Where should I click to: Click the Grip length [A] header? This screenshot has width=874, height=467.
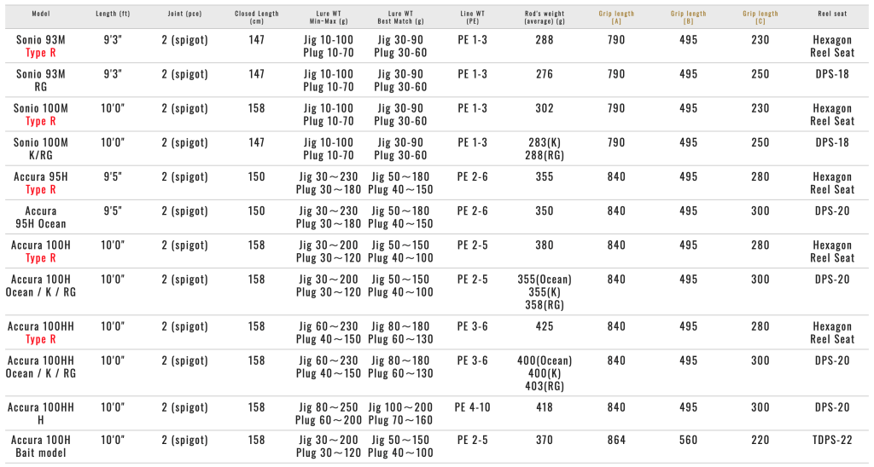[616, 18]
